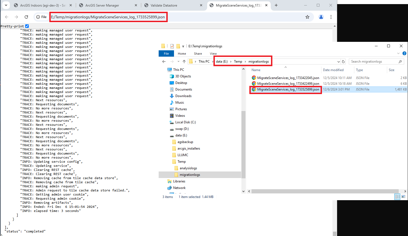408x236 pixels.
Task: Close the Validate Datastore tab
Action: pos(201,5)
